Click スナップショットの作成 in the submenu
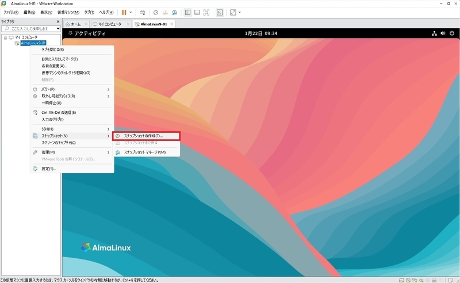Screen dimensions: 460x283 pos(146,136)
